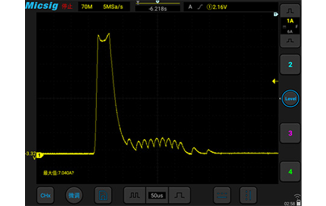Tap the Wi-Fi status icon

point(297,196)
